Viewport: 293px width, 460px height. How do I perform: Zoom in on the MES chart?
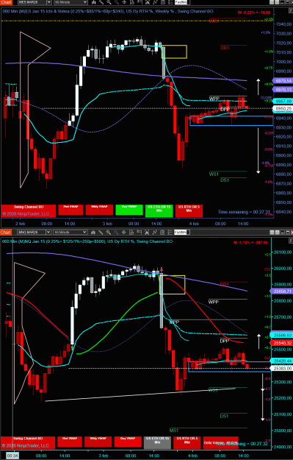pos(109,2)
